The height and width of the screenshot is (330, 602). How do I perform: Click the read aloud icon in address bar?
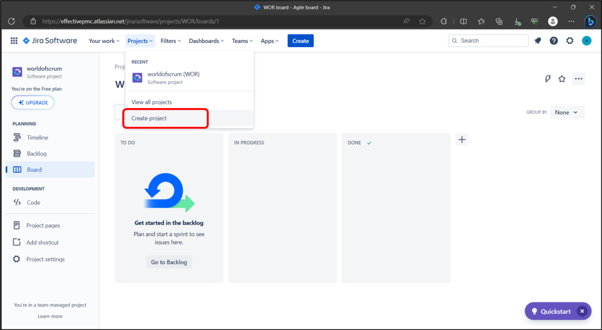click(406, 22)
